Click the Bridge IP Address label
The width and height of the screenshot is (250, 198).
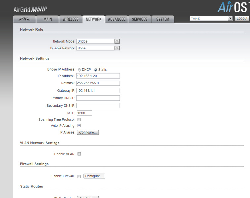coord(61,69)
